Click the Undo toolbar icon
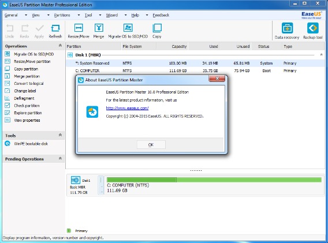Image resolution: width=328 pixels, height=243 pixels. (x=10, y=31)
